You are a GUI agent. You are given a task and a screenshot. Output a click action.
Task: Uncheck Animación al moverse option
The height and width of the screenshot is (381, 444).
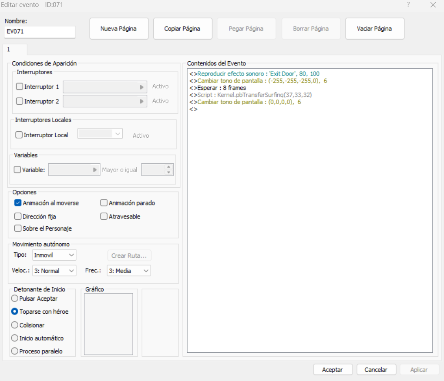[18, 203]
